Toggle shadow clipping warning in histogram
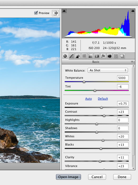Viewport: 138px width, 185px height. click(64, 11)
